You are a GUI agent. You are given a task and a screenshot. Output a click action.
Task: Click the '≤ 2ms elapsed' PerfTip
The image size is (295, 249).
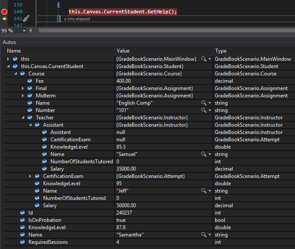click(77, 19)
